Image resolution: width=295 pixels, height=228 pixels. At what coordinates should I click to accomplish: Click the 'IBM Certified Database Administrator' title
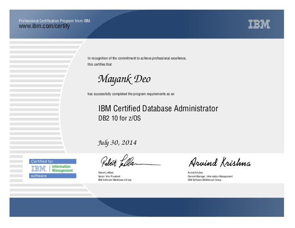[158, 109]
